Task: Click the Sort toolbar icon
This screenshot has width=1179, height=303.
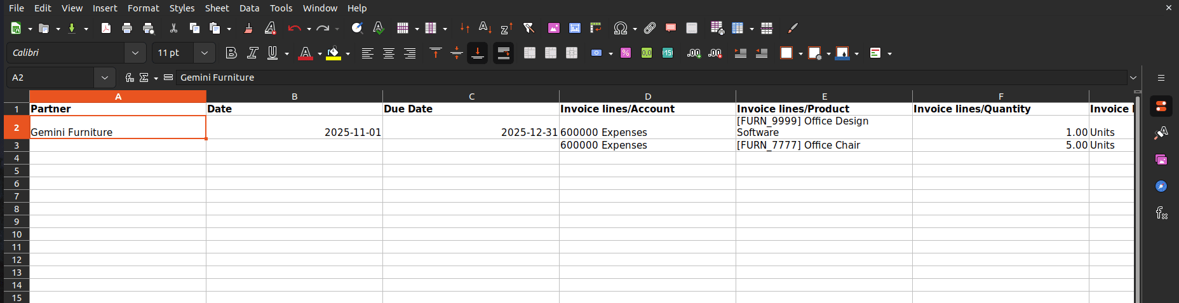Action: point(464,28)
